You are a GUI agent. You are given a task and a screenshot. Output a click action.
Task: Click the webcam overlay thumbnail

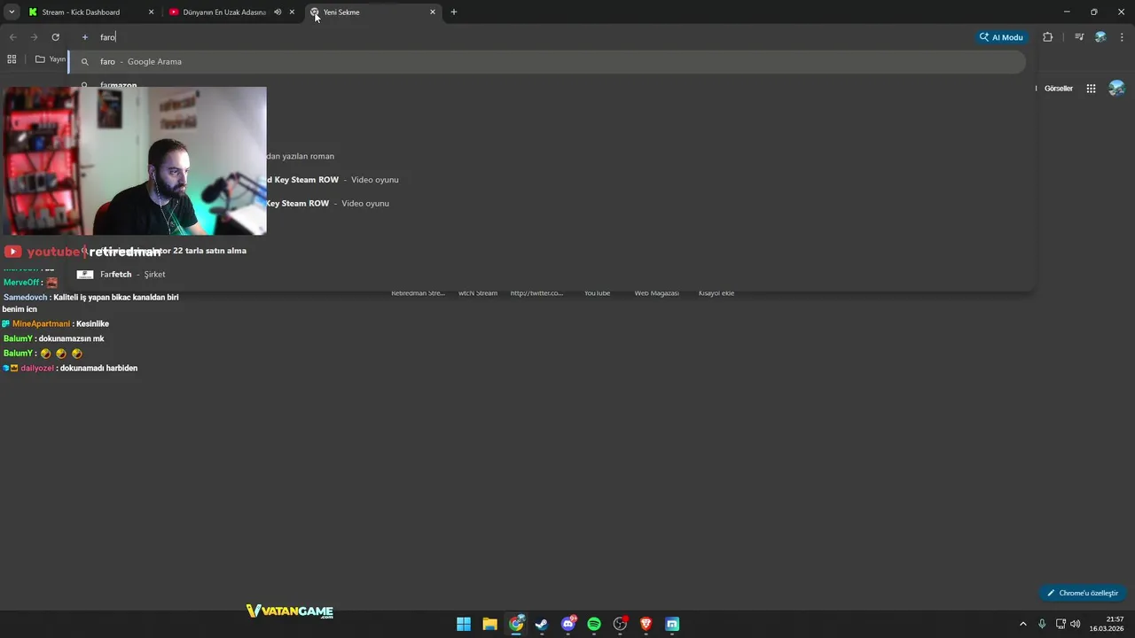click(135, 161)
